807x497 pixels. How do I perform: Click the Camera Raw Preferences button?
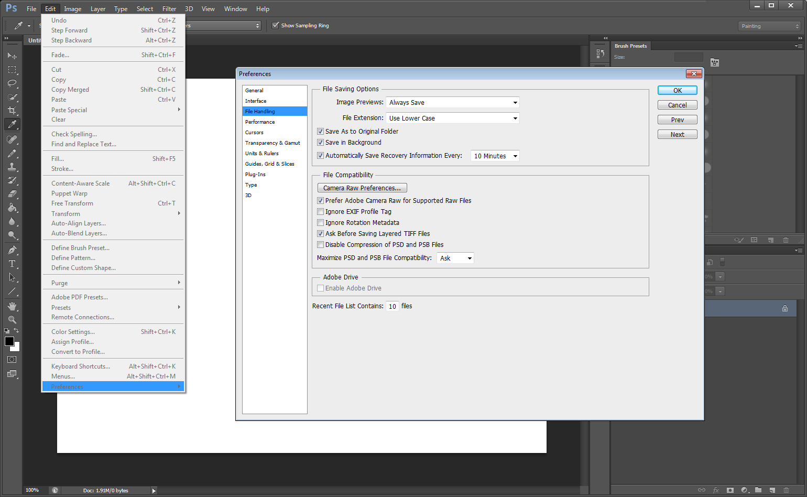point(362,188)
